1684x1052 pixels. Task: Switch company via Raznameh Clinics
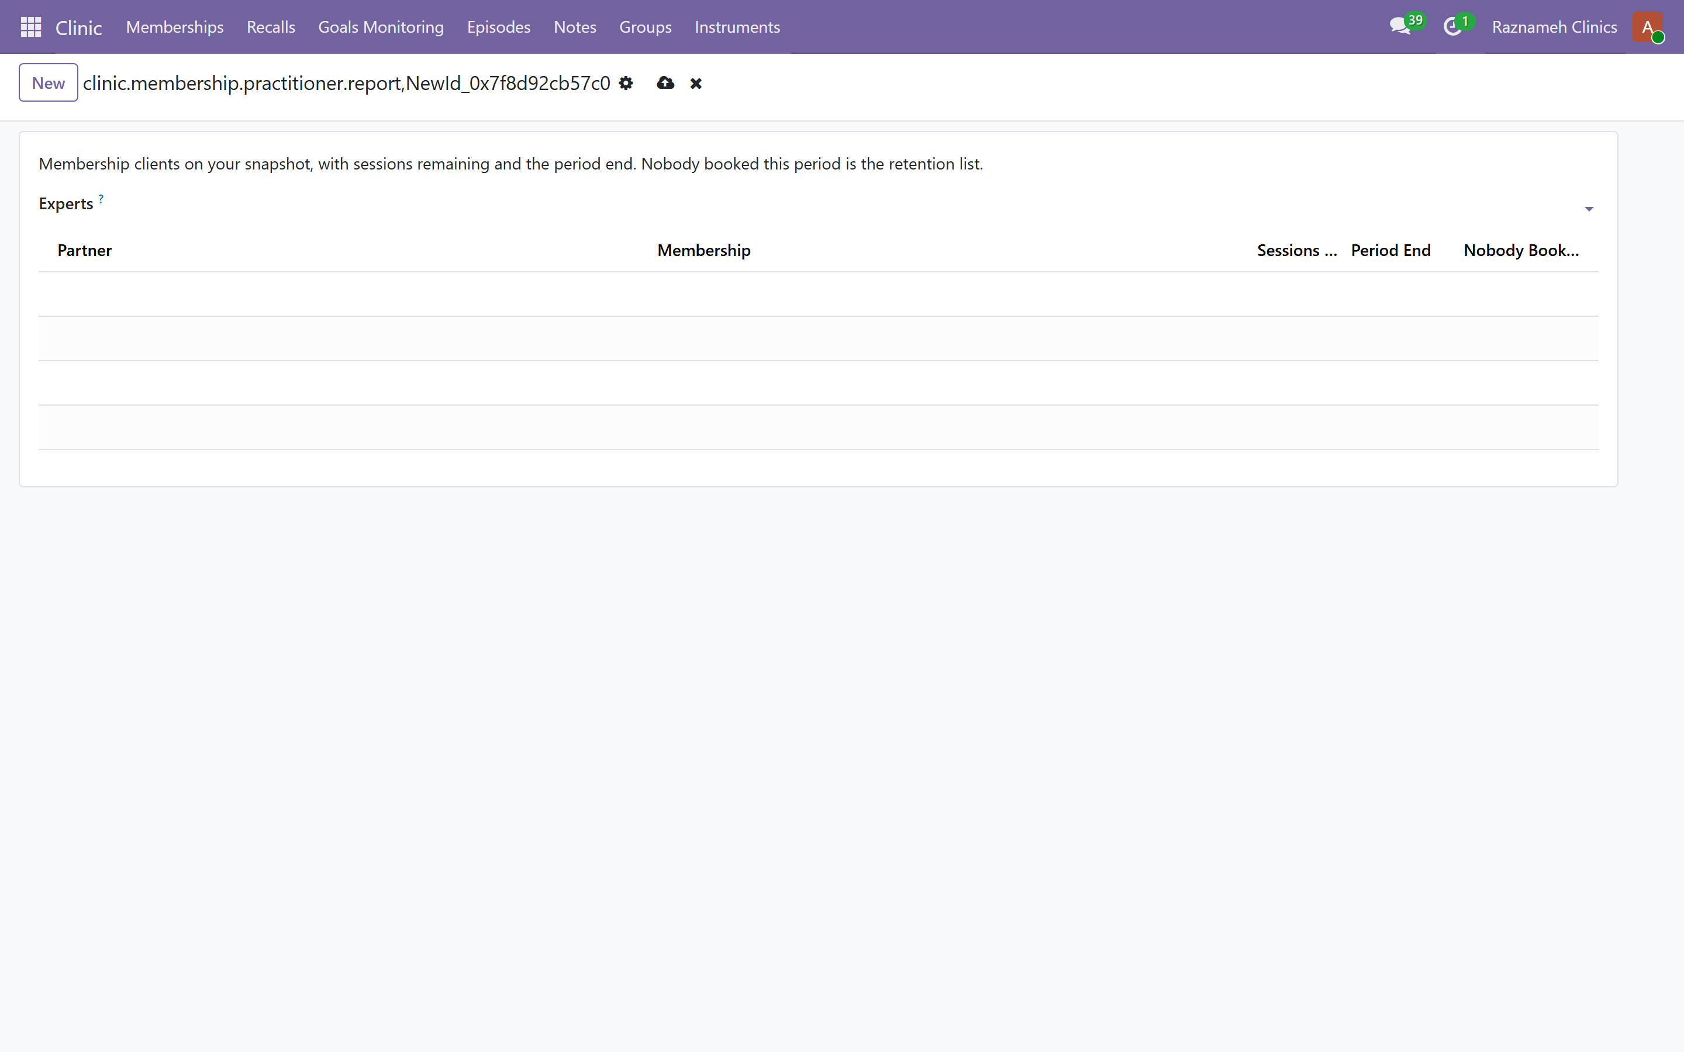click(x=1554, y=27)
